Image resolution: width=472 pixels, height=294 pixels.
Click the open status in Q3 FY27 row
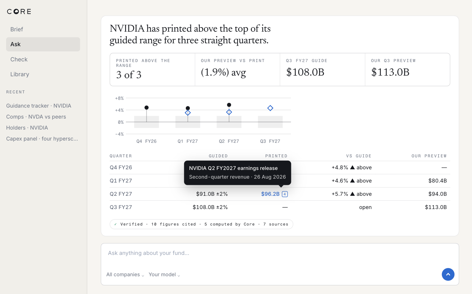click(x=365, y=207)
